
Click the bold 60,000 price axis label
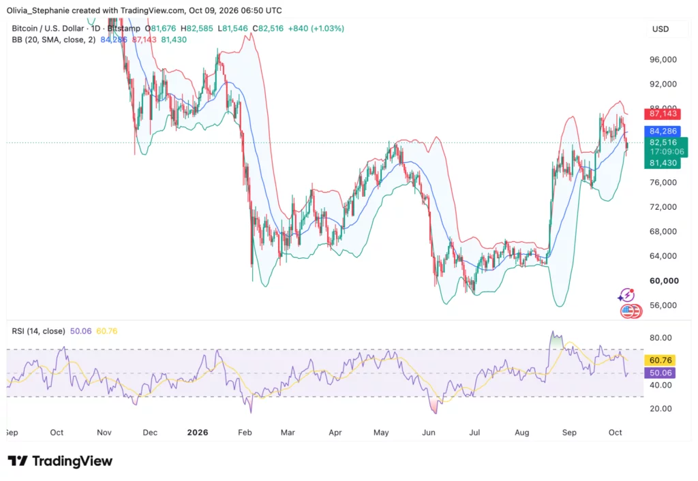tap(664, 281)
